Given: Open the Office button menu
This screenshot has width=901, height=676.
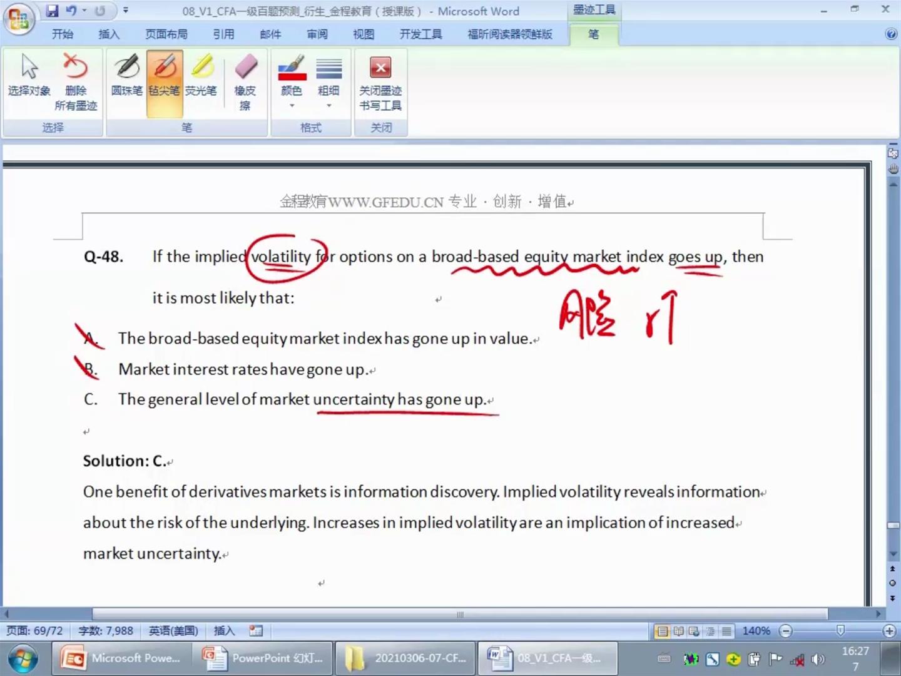Looking at the screenshot, I should pyautogui.click(x=18, y=18).
